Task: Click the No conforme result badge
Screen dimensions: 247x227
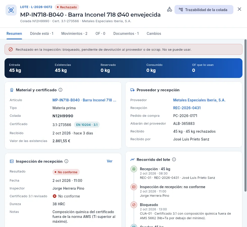Action: coord(66,172)
